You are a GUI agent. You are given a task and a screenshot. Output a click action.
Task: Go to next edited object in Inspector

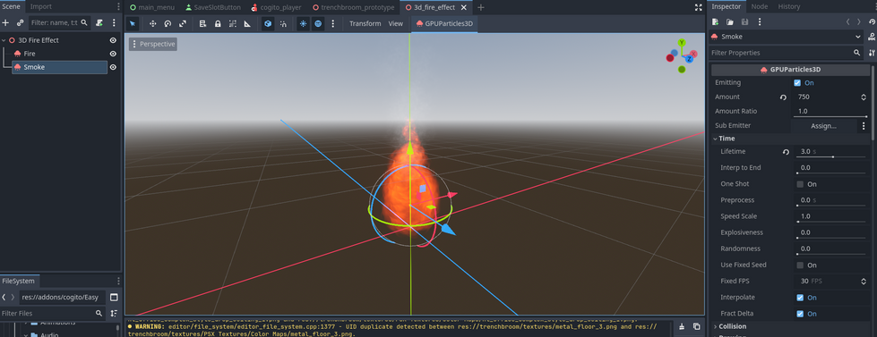(859, 21)
